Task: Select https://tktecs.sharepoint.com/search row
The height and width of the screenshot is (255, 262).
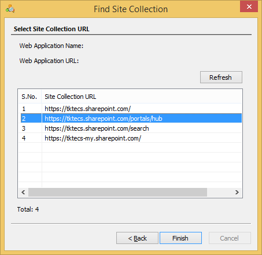Action: tap(130, 128)
